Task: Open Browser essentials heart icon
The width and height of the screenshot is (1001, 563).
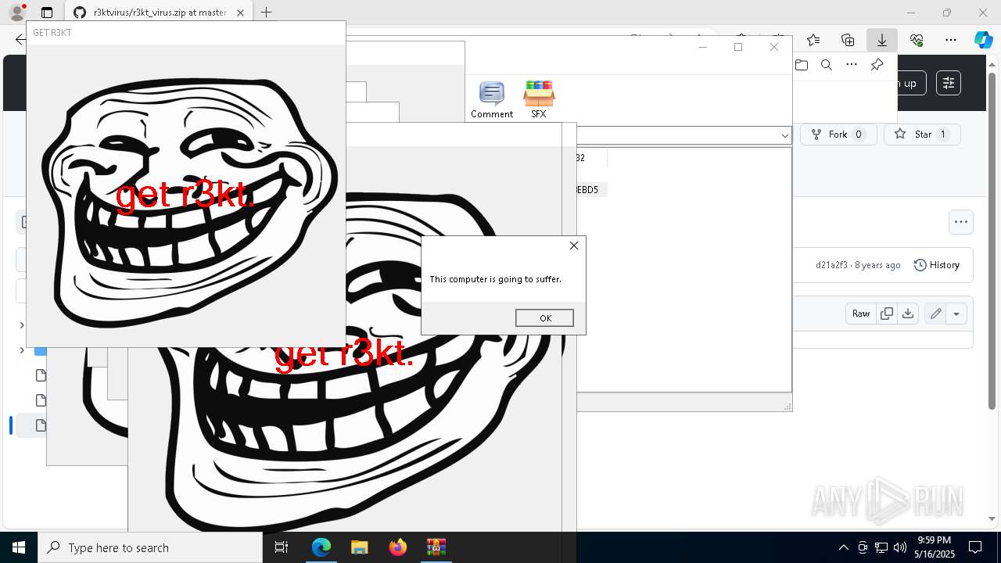Action: (917, 40)
